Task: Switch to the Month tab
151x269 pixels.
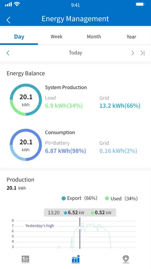Action: (94, 37)
